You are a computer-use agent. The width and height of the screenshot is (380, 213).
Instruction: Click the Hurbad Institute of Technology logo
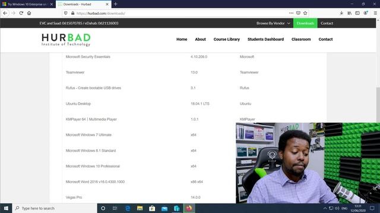pos(66,40)
